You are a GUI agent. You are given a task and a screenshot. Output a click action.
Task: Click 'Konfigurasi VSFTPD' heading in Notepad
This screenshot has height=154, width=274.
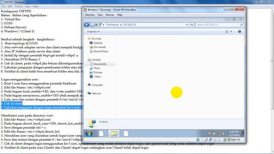(16, 11)
